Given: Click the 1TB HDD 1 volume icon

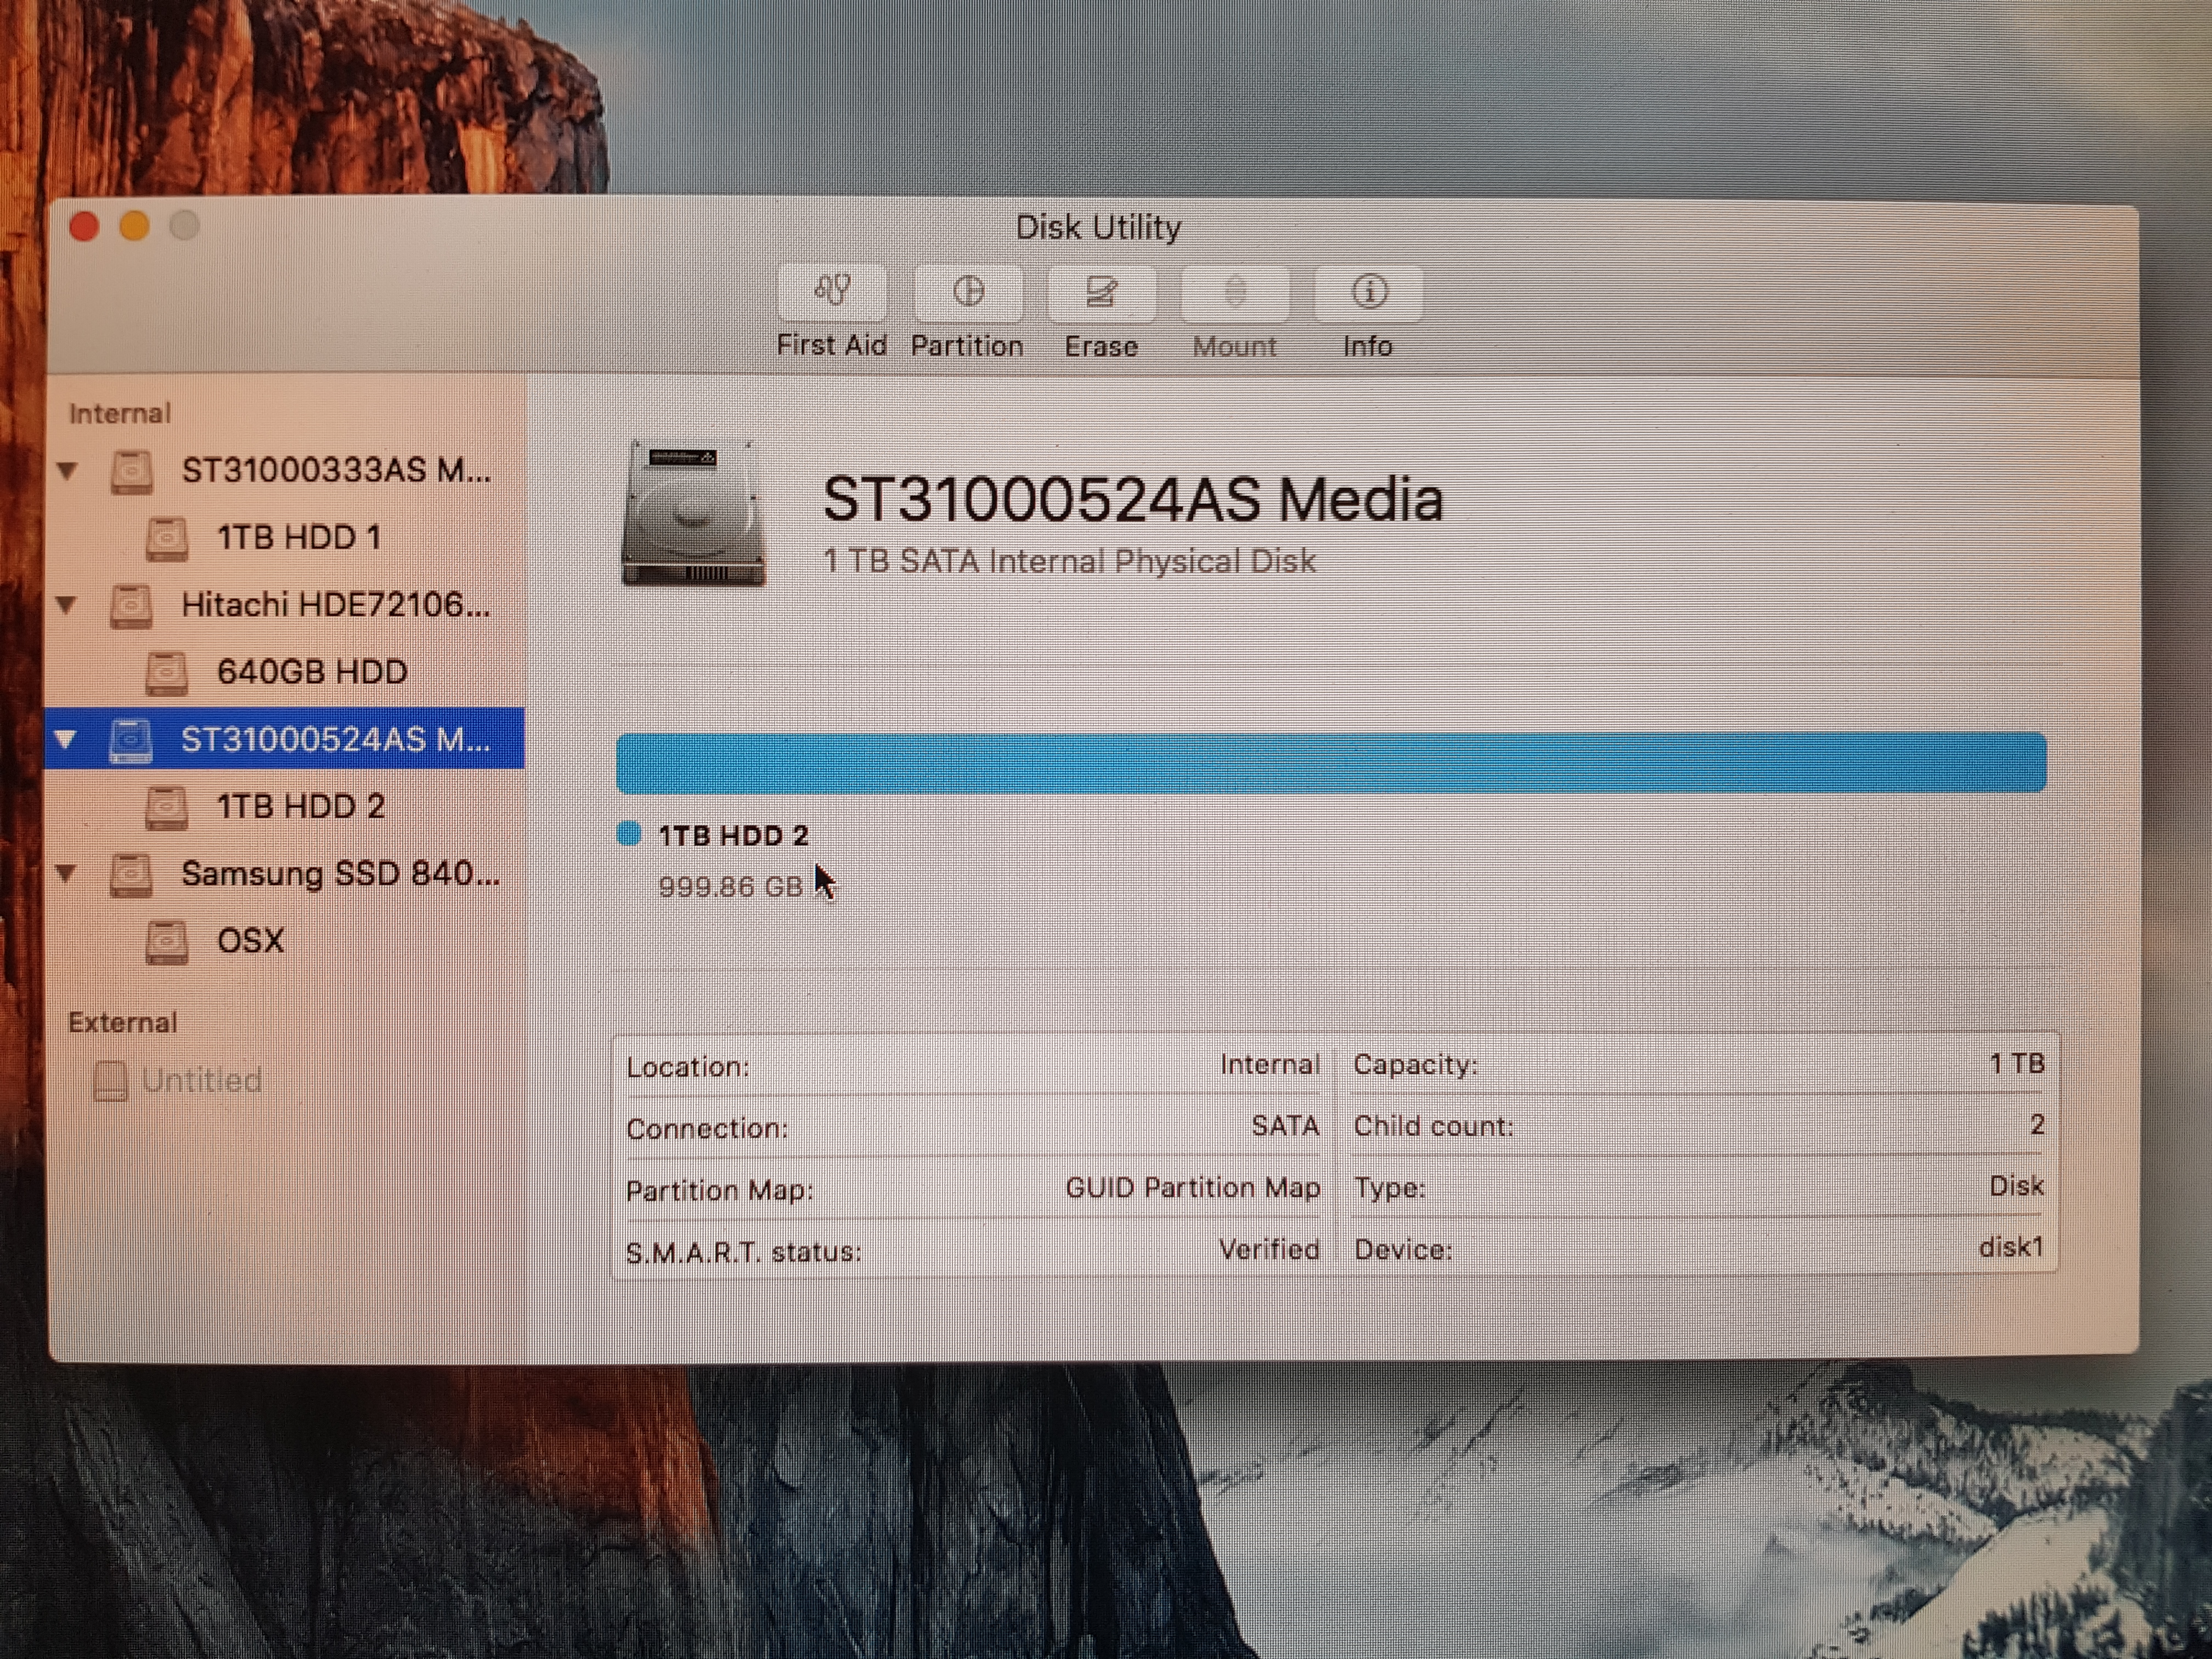Looking at the screenshot, I should point(167,538).
